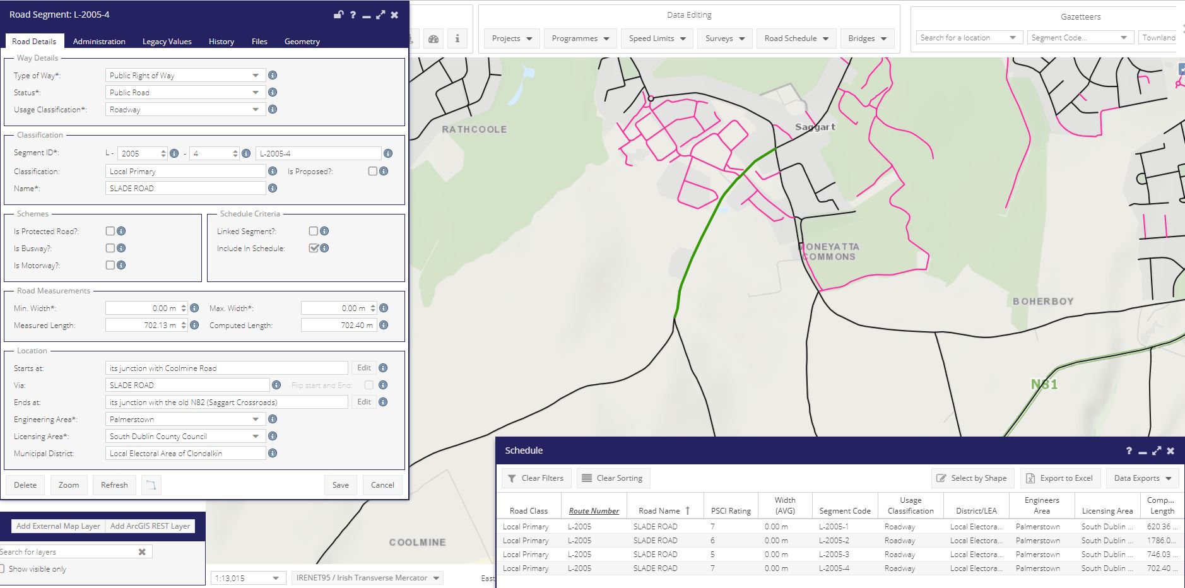This screenshot has width=1185, height=588.
Task: Clear the layer search with the X icon
Action: (142, 552)
